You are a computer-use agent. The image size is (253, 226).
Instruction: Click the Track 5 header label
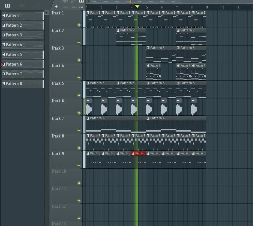pos(58,83)
